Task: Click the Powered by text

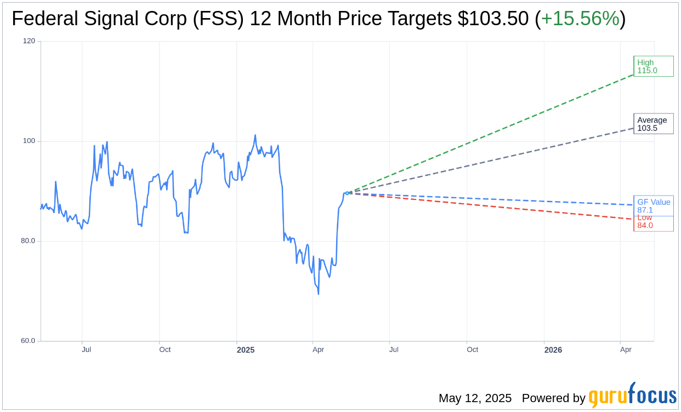Action: pyautogui.click(x=553, y=398)
